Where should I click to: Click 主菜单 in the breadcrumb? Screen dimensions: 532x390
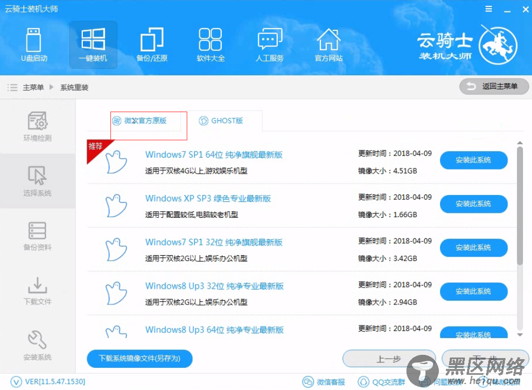click(x=33, y=87)
